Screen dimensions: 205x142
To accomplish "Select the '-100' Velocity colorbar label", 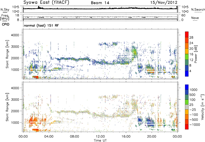I will (x=194, y=115).
